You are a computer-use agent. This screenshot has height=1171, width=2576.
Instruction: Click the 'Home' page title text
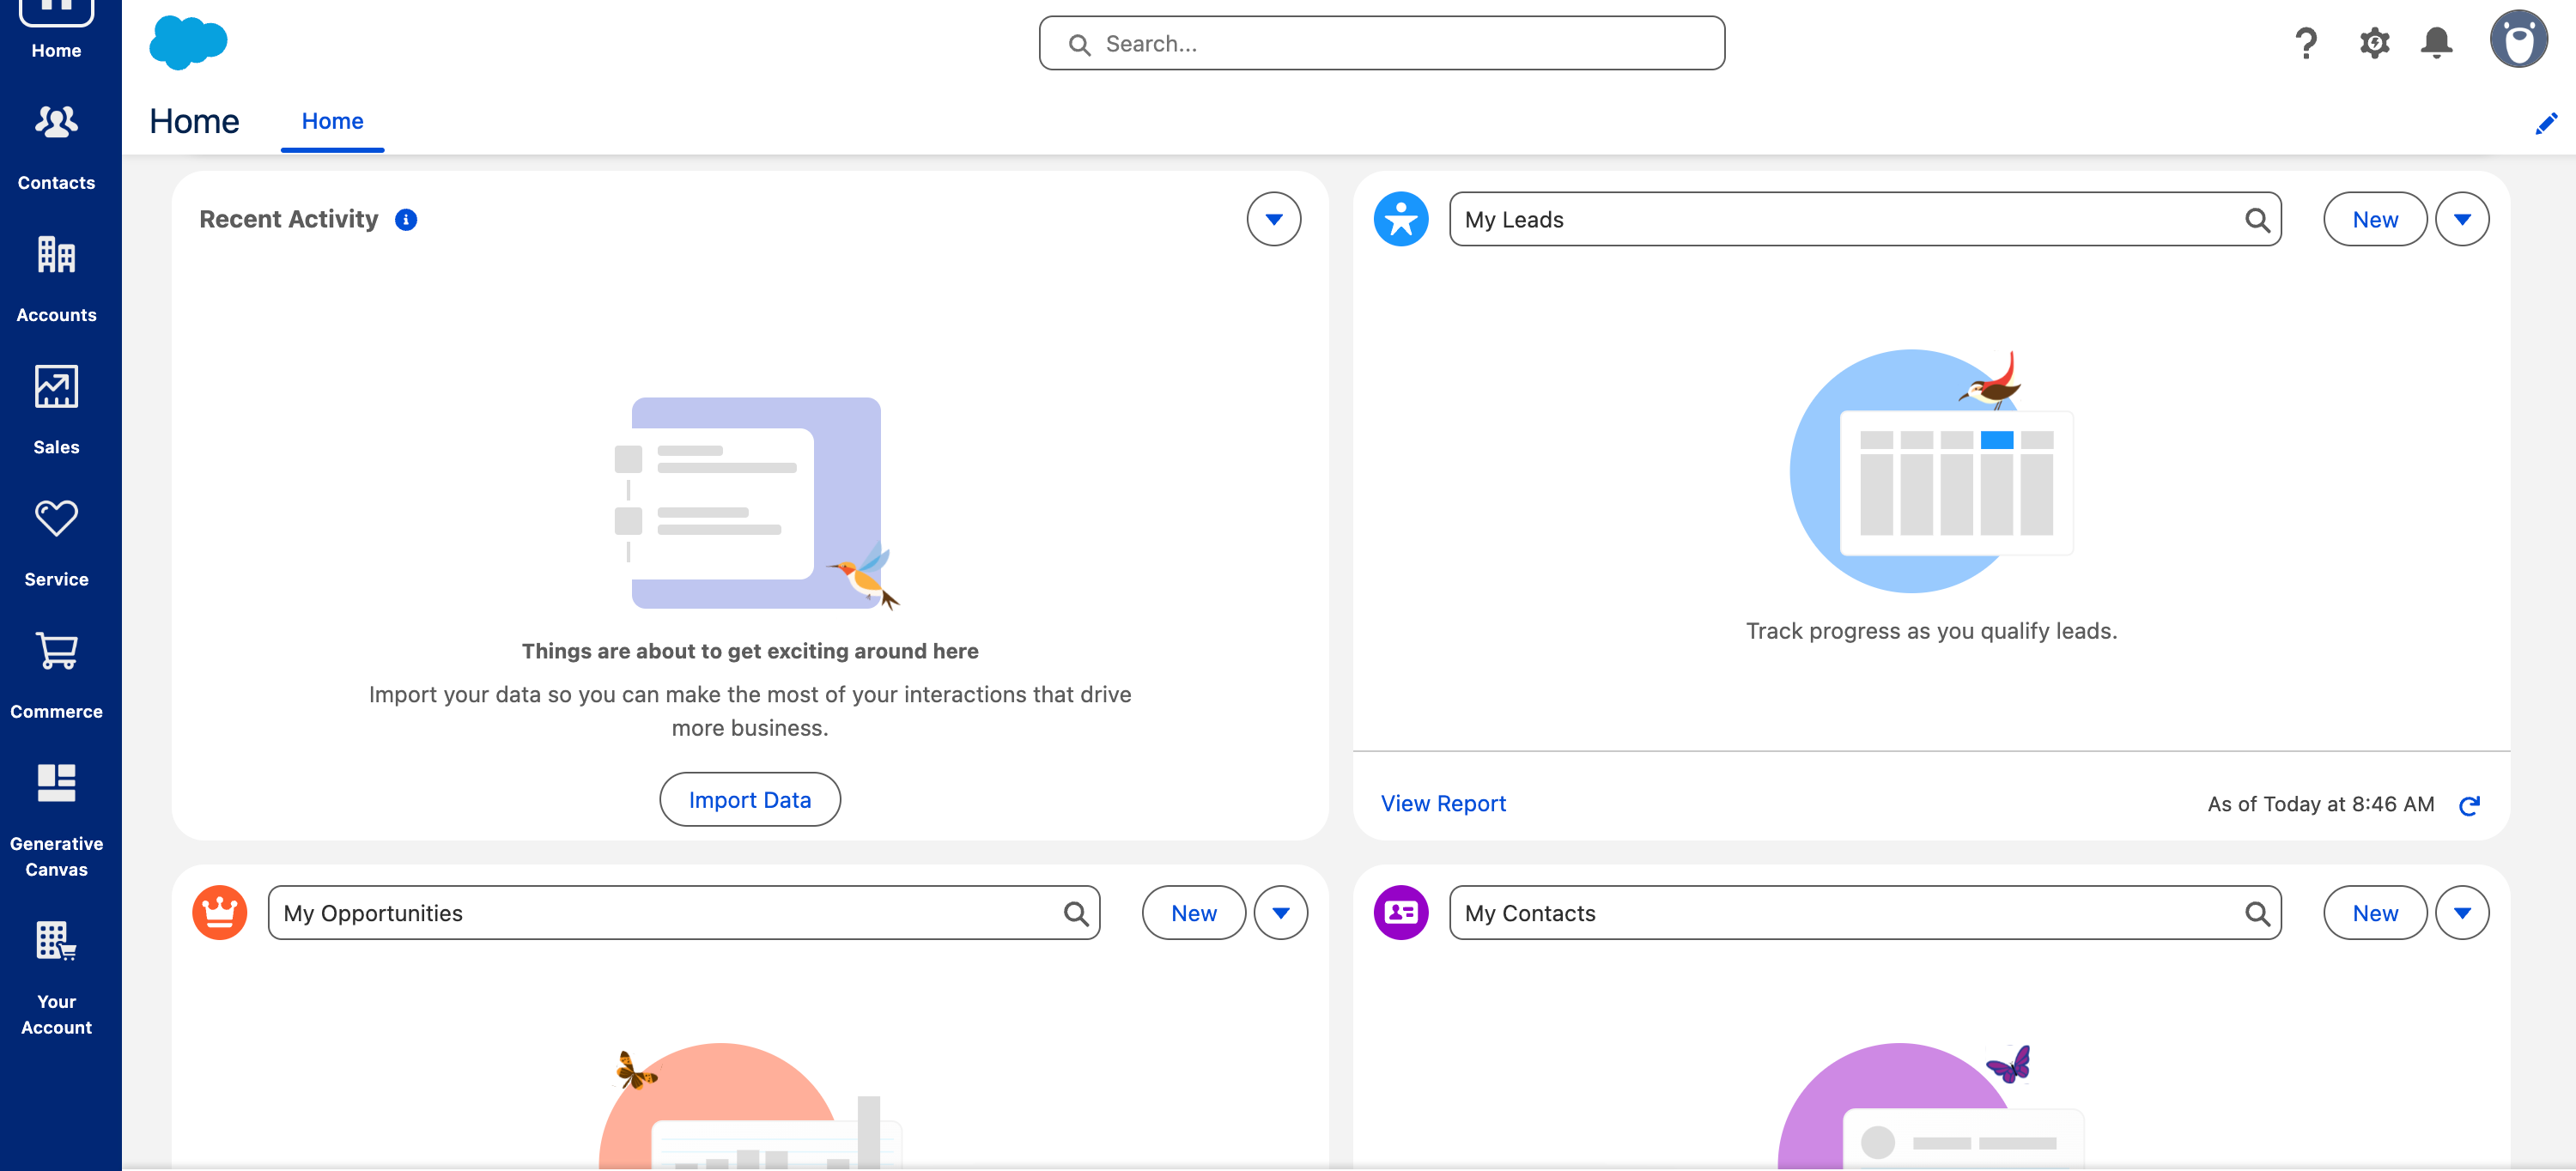pyautogui.click(x=194, y=122)
